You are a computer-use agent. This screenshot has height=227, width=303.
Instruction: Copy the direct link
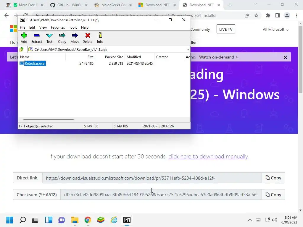point(273,178)
